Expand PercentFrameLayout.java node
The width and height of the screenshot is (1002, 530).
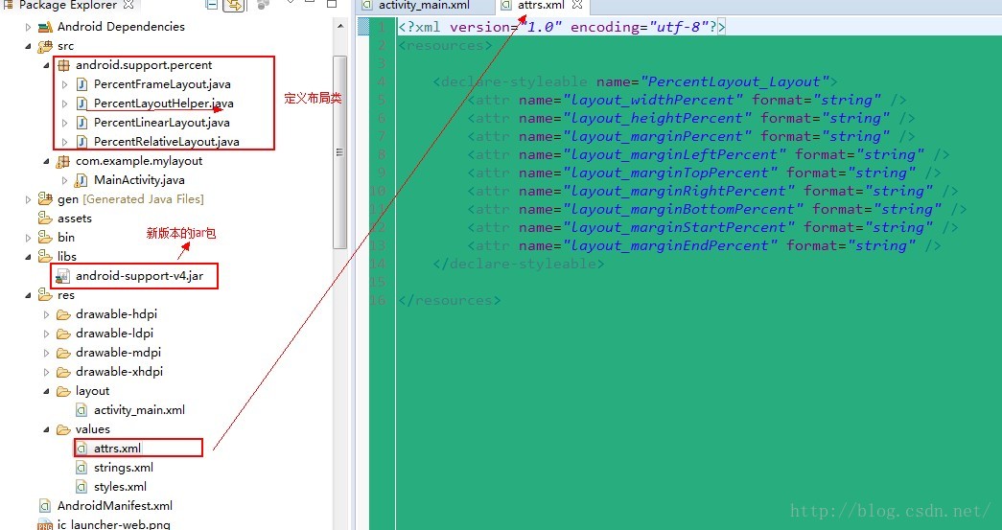[64, 84]
